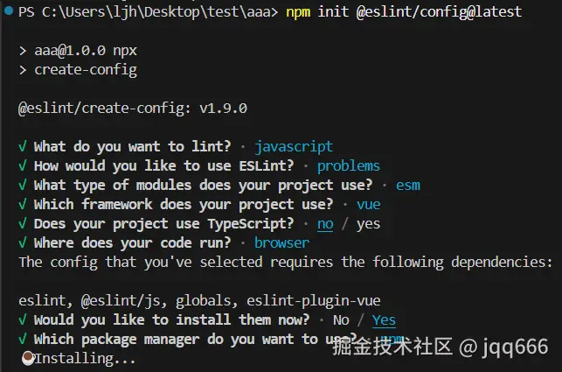Image resolution: width=562 pixels, height=372 pixels.
Task: Click the checkmark beside 'What do you want to lint?'
Action: click(23, 146)
